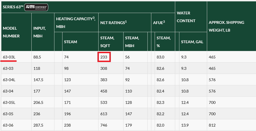Click the water content value 13.9
This screenshot has height=131, width=256.
tap(185, 125)
